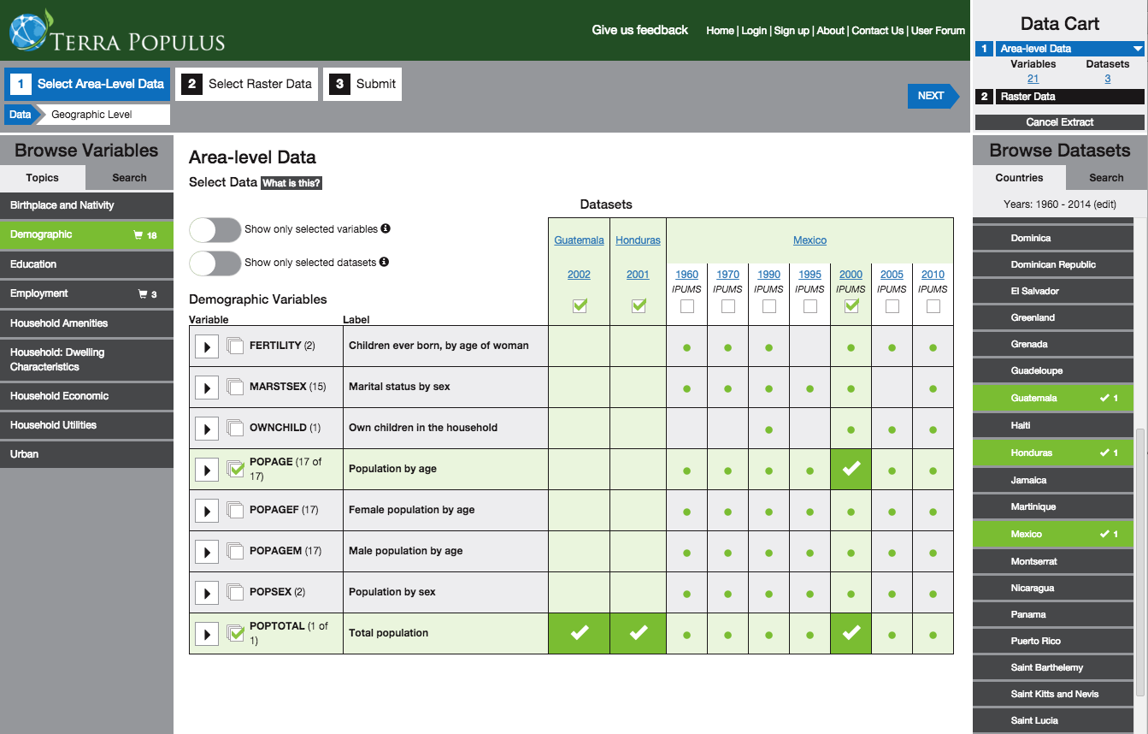Image resolution: width=1148 pixels, height=734 pixels.
Task: Check the Mexico 2010 dataset checkbox
Action: pos(933,305)
